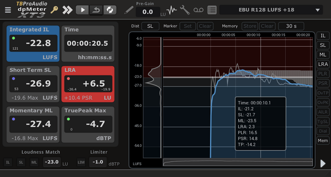Open the Dist SL selector

(x=150, y=26)
